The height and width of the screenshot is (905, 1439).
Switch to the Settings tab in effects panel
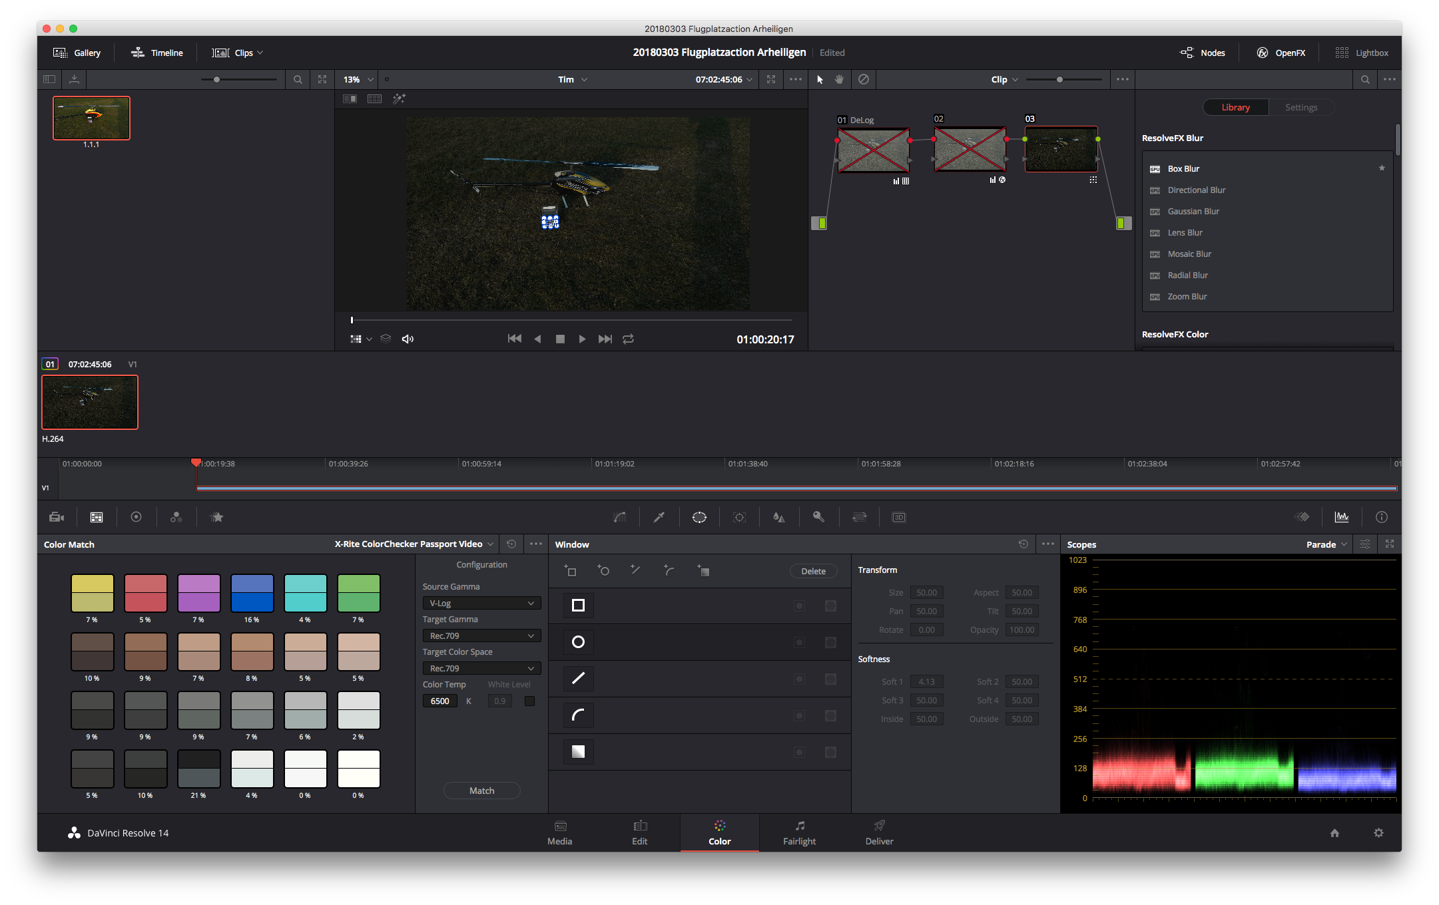pyautogui.click(x=1301, y=106)
